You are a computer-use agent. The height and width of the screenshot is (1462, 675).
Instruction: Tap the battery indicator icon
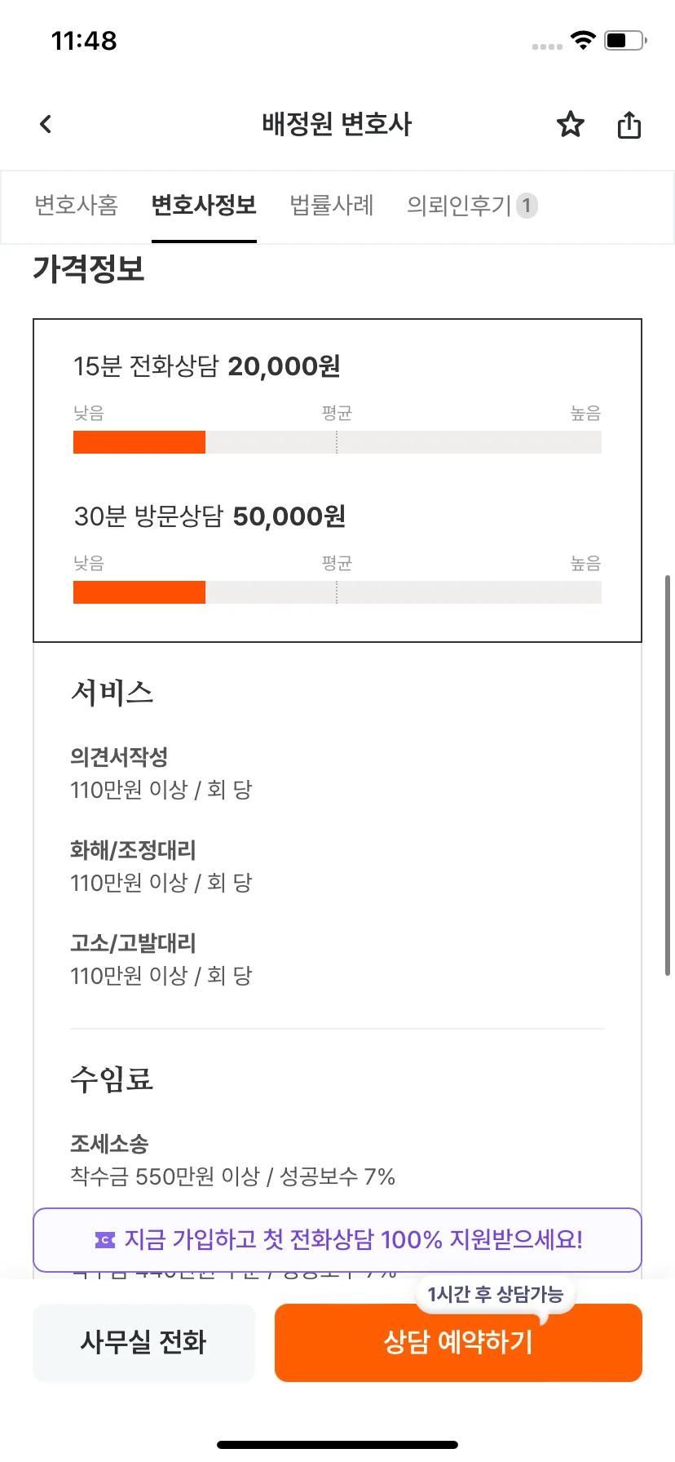[625, 40]
